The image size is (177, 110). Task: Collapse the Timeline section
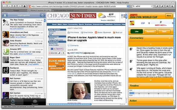[169, 86]
